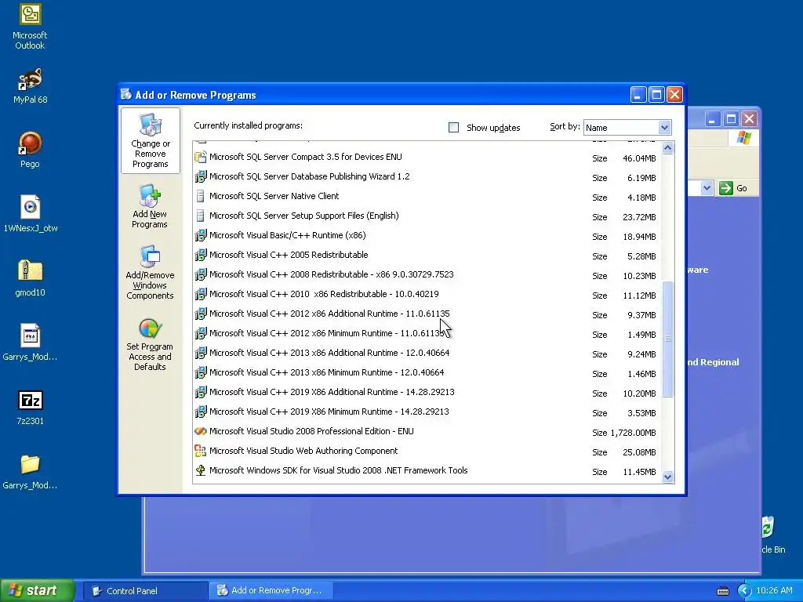Select Pego desktop shortcut
The image size is (803, 602).
30,150
